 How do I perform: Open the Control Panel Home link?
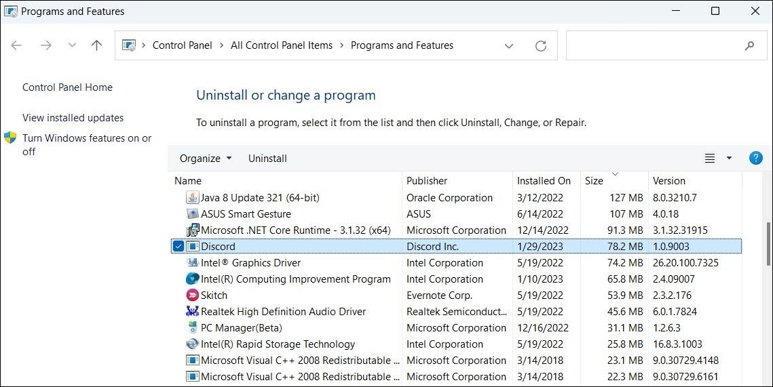point(68,87)
